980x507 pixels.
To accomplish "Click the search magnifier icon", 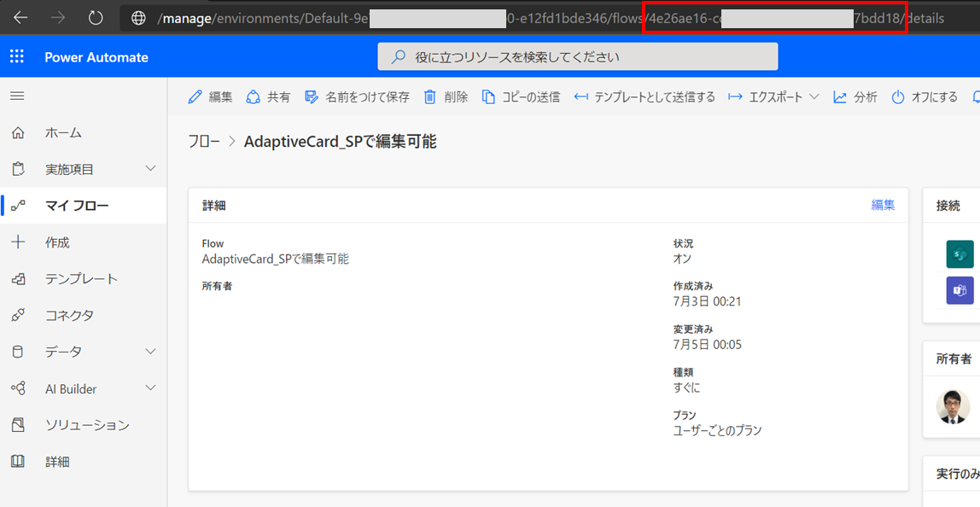I will pos(398,57).
